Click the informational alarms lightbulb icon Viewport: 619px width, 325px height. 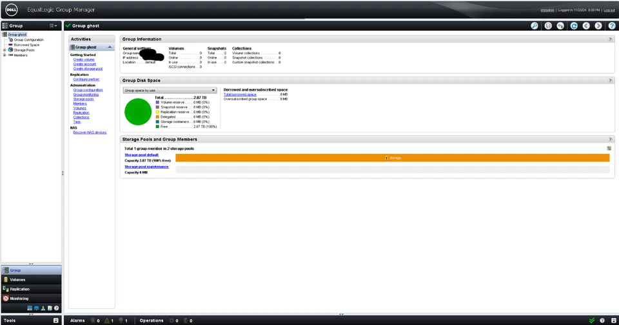121,320
